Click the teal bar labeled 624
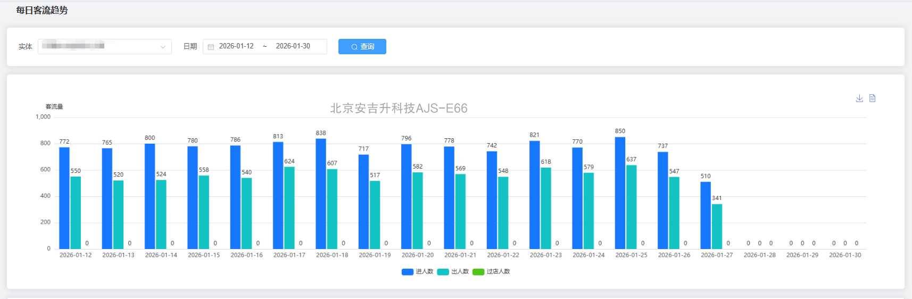912x299 pixels. pyautogui.click(x=289, y=207)
